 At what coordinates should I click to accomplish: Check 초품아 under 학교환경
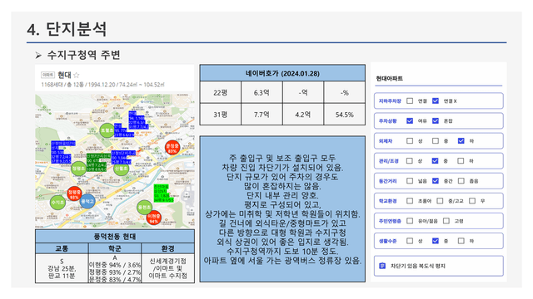pos(410,201)
